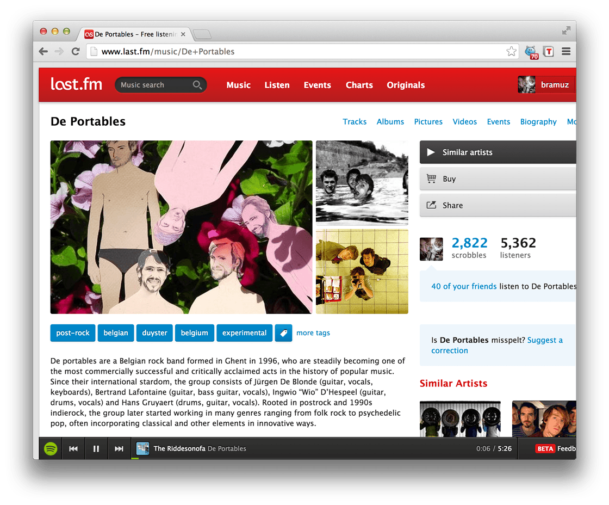The image size is (609, 505).
Task: Select the duyster tag
Action: (154, 333)
